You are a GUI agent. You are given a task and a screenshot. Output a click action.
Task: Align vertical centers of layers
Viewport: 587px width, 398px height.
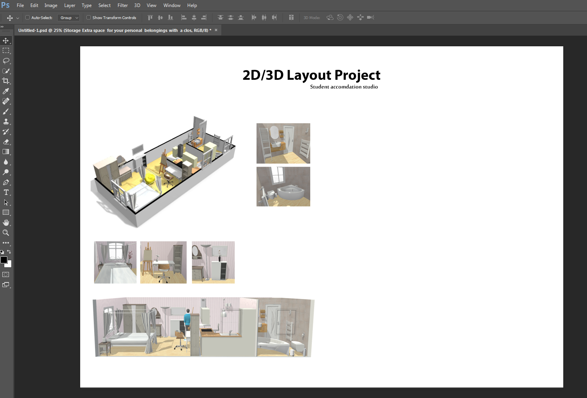tap(160, 18)
